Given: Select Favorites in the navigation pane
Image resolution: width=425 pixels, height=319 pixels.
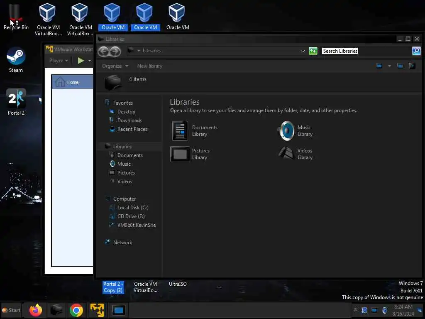Looking at the screenshot, I should 123,103.
